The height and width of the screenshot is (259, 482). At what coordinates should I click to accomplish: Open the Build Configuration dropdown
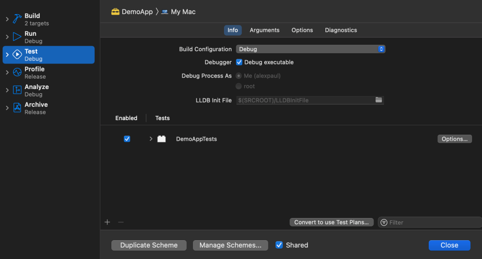coord(311,49)
